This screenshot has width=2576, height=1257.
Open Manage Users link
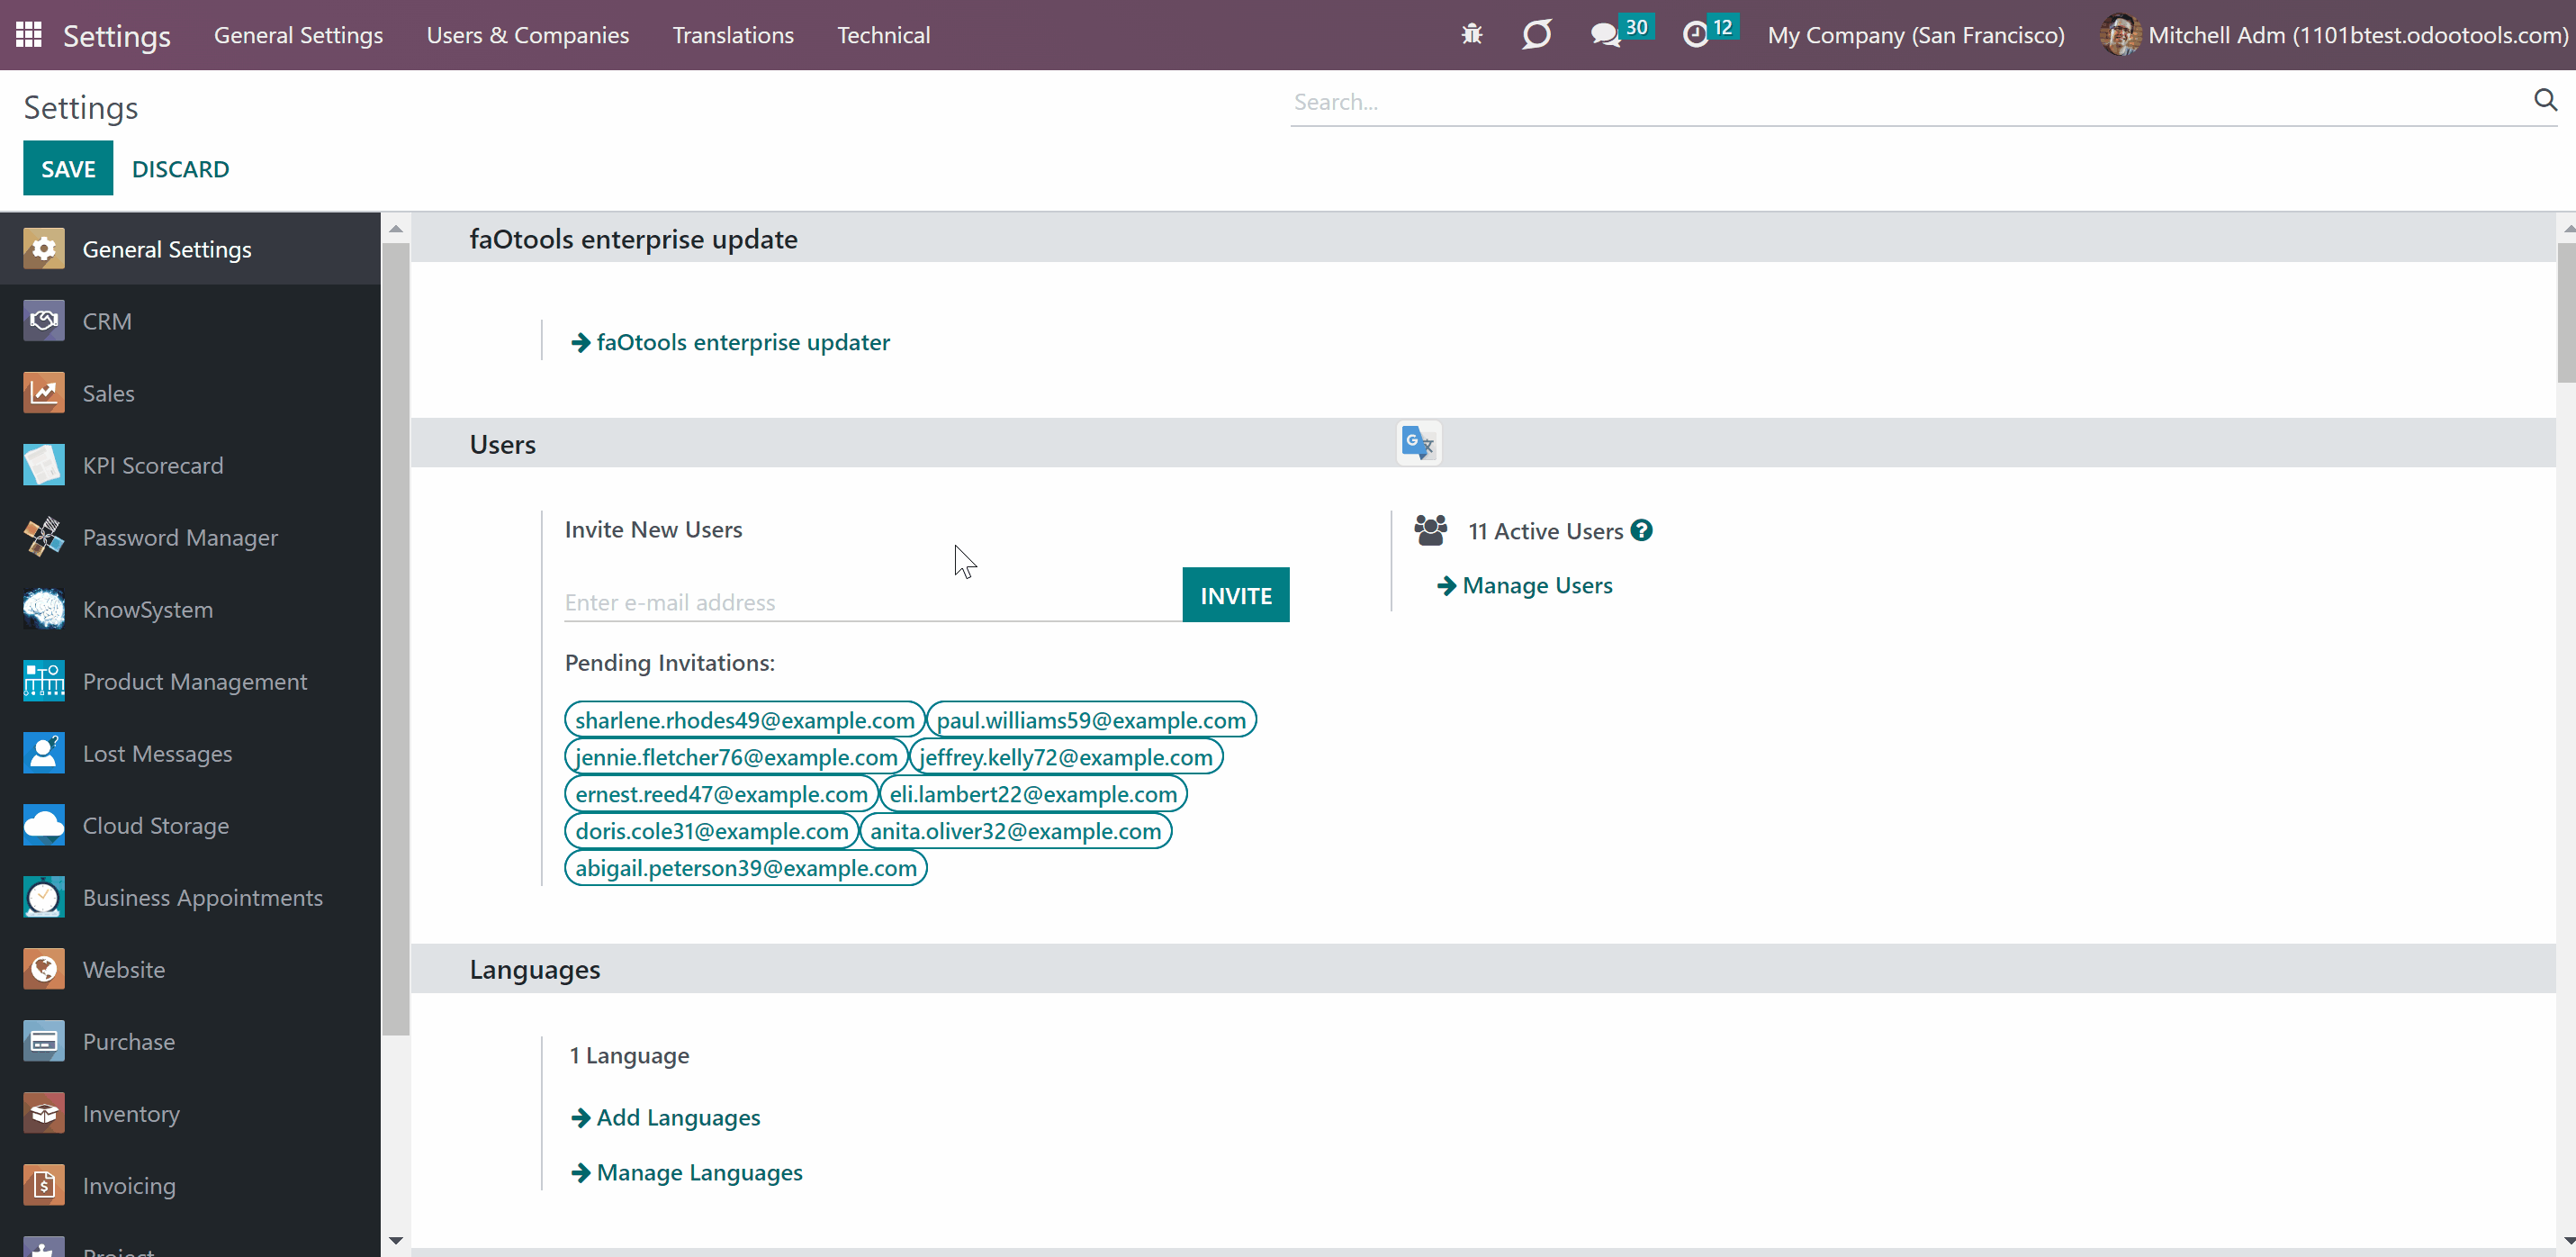(x=1524, y=585)
